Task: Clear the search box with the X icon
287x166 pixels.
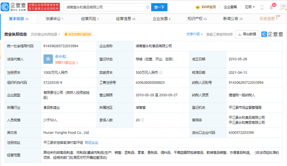Action: tap(148, 7)
